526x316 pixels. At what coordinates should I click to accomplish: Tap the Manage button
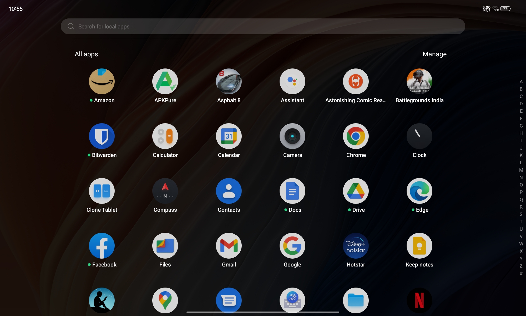point(434,54)
